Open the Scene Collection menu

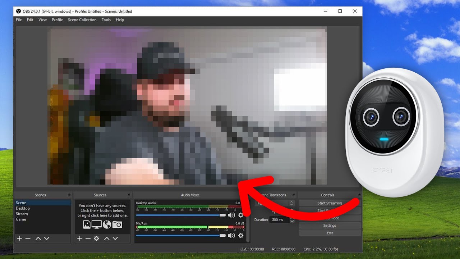tap(82, 20)
